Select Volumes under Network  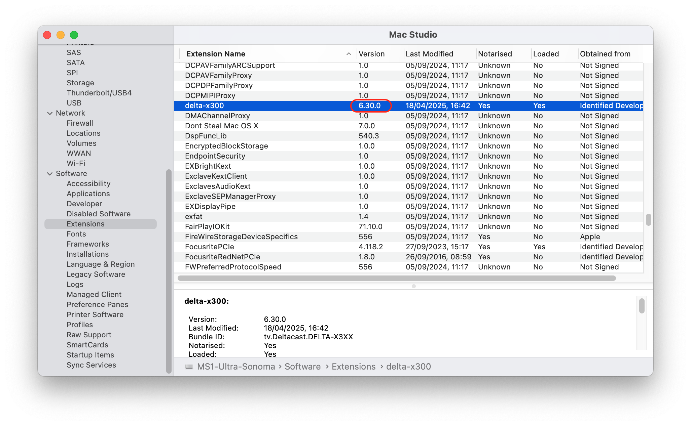tap(81, 143)
